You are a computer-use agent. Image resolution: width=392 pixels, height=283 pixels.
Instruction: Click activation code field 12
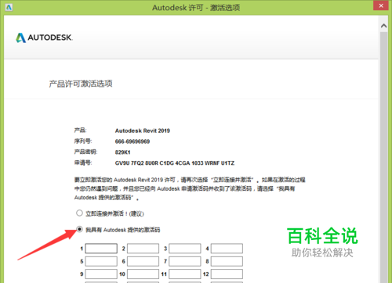(227, 274)
